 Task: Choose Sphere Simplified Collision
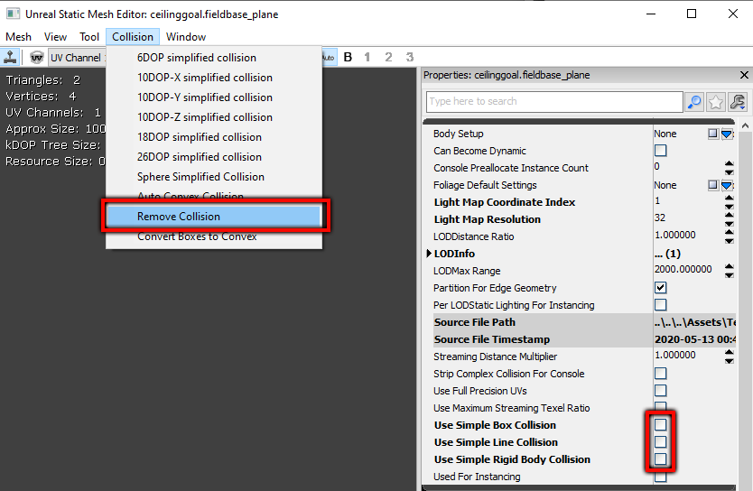[214, 177]
